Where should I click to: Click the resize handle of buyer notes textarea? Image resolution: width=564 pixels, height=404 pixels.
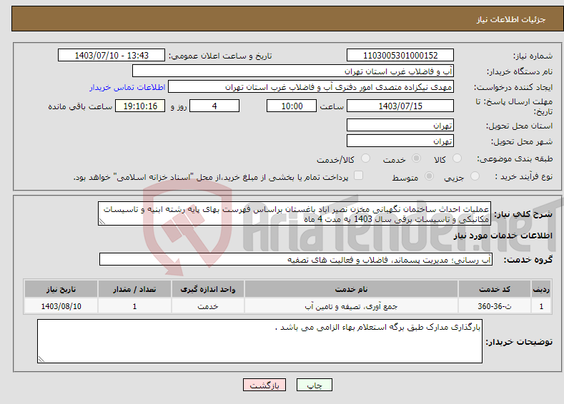[41, 359]
